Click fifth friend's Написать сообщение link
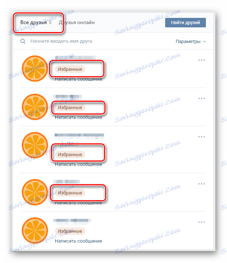The width and height of the screenshot is (227, 263). click(79, 241)
